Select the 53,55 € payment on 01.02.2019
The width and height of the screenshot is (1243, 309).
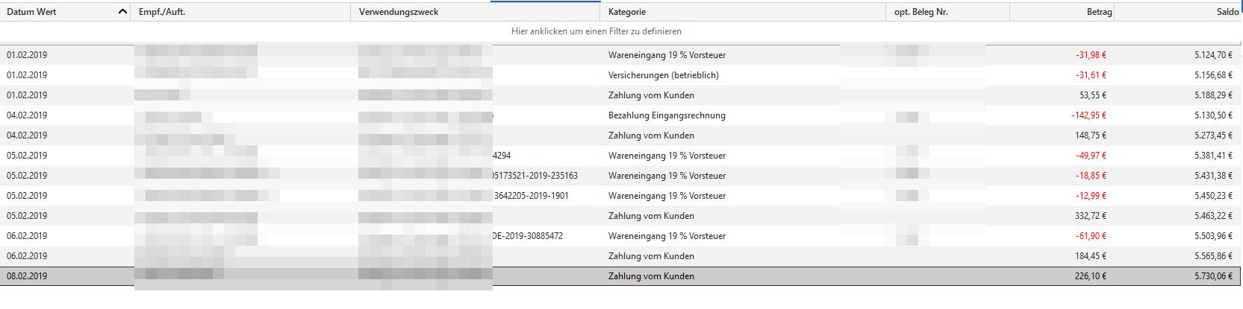coord(620,95)
